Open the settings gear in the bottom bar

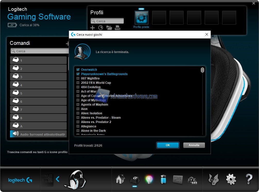[x=231, y=179]
